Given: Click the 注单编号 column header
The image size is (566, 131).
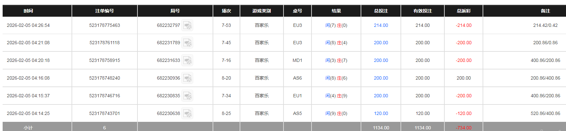Looking at the screenshot, I should click(104, 11).
